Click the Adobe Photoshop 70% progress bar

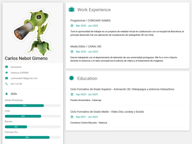click(x=33, y=106)
